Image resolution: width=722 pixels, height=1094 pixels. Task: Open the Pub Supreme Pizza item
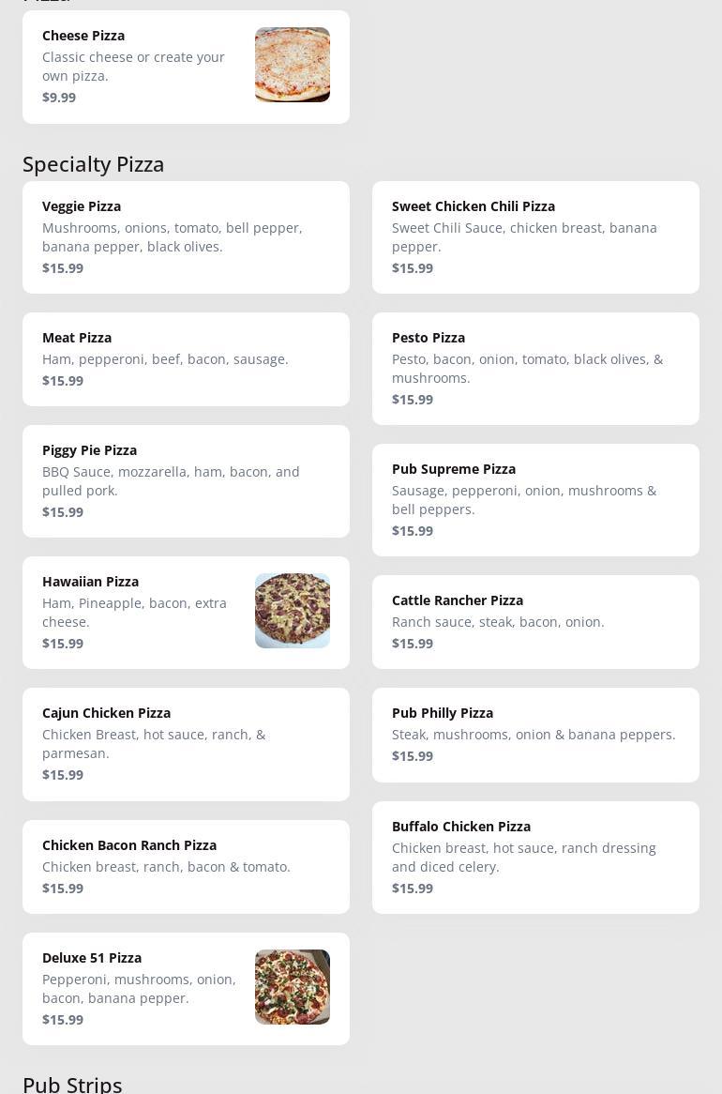535,499
